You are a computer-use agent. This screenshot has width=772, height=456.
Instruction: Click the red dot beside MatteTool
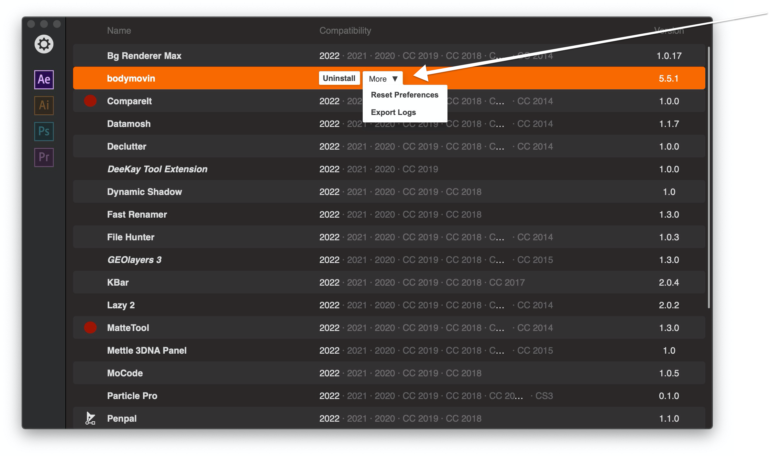pyautogui.click(x=90, y=328)
